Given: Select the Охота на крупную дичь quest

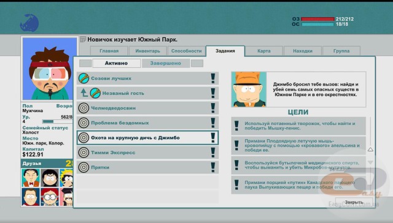Looking at the screenshot, I should (147, 138).
